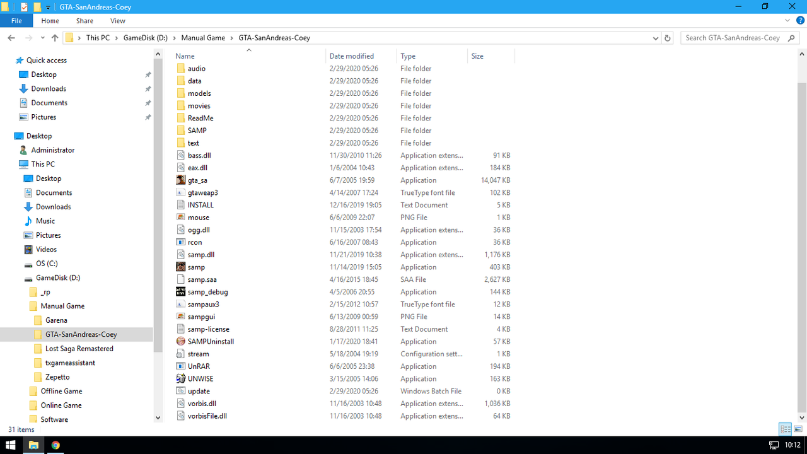Image resolution: width=807 pixels, height=454 pixels.
Task: Navigate to Manual Game in the address bar
Action: tap(203, 38)
